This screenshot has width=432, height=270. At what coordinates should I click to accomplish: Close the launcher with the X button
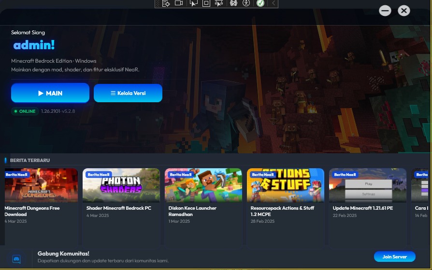[x=404, y=11]
